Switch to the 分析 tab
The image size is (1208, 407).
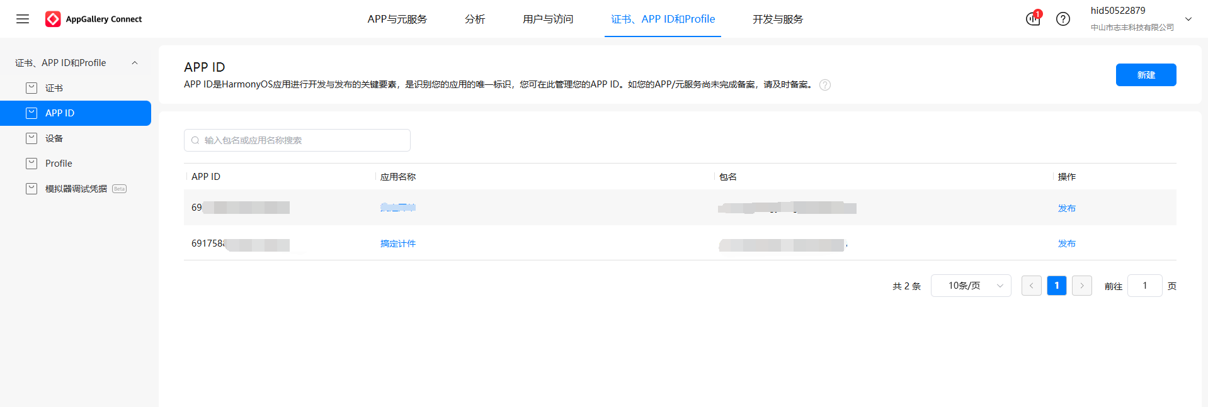tap(475, 19)
